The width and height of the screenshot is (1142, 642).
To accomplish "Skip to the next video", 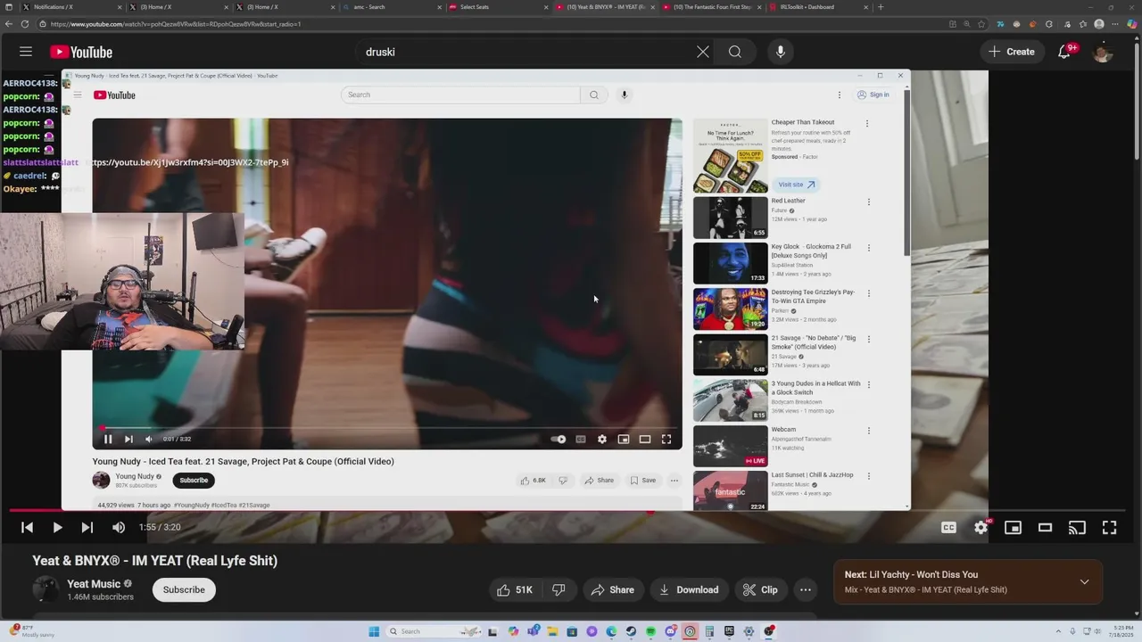I will 87,527.
